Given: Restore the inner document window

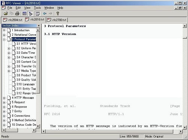Looking at the screenshot, I should 180,8.
